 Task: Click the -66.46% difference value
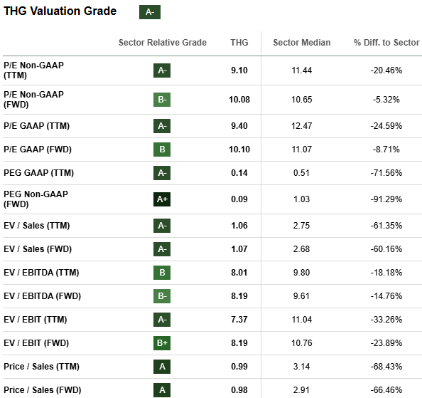[386, 390]
